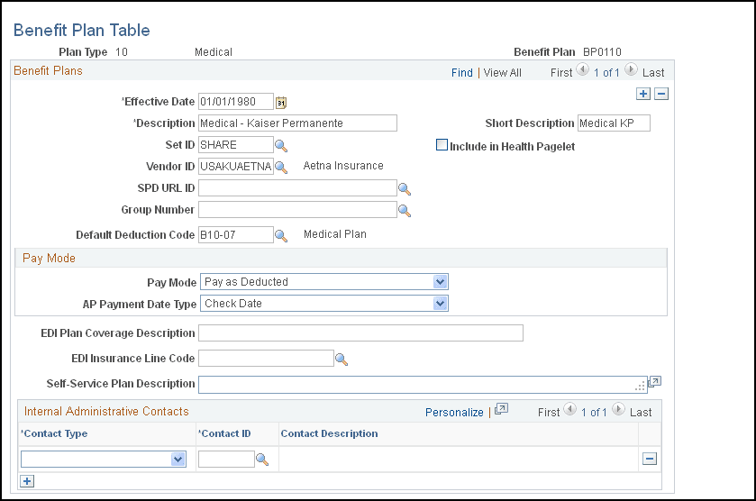Click the 'Medical Plan' deduction text
756x501 pixels.
click(335, 234)
